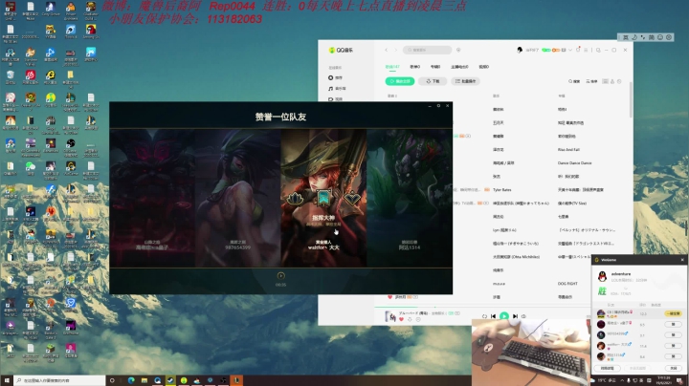Click the Batch Operation button

(465, 81)
